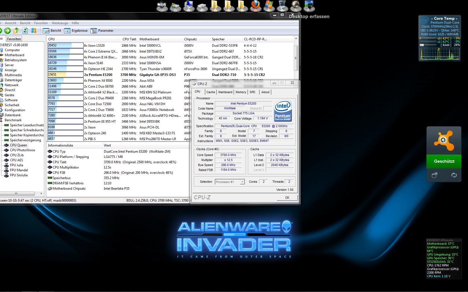This screenshot has width=468, height=292.
Task: Sort results by the Motherboard column header
Action: (x=160, y=39)
